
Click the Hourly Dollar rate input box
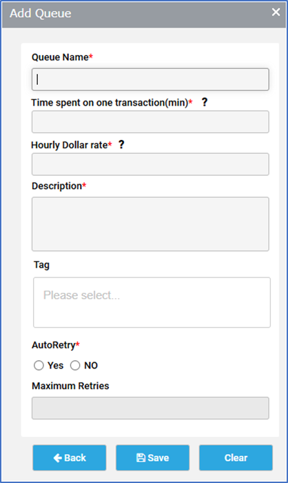pos(150,164)
